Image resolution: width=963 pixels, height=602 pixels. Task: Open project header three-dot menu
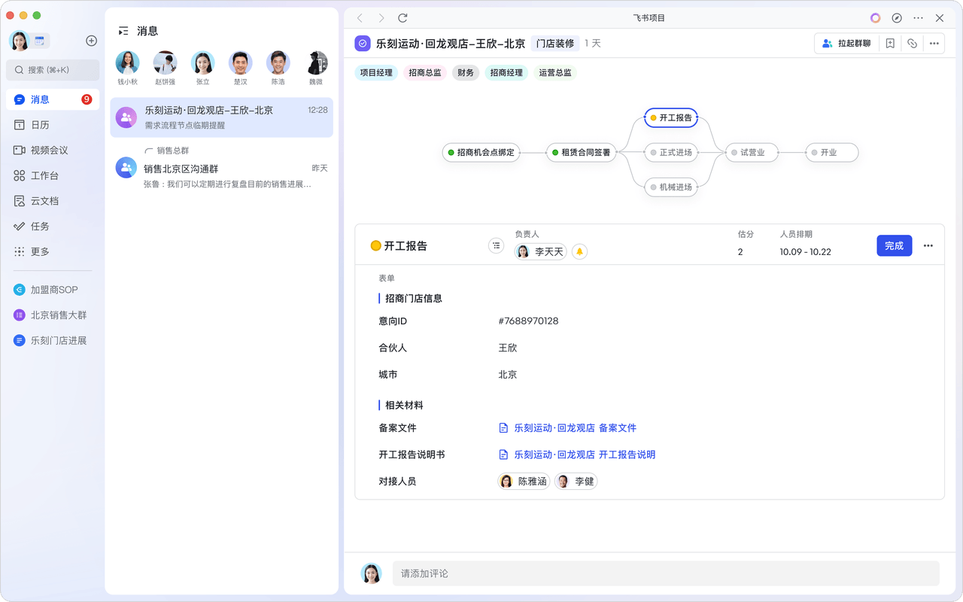[x=934, y=44]
